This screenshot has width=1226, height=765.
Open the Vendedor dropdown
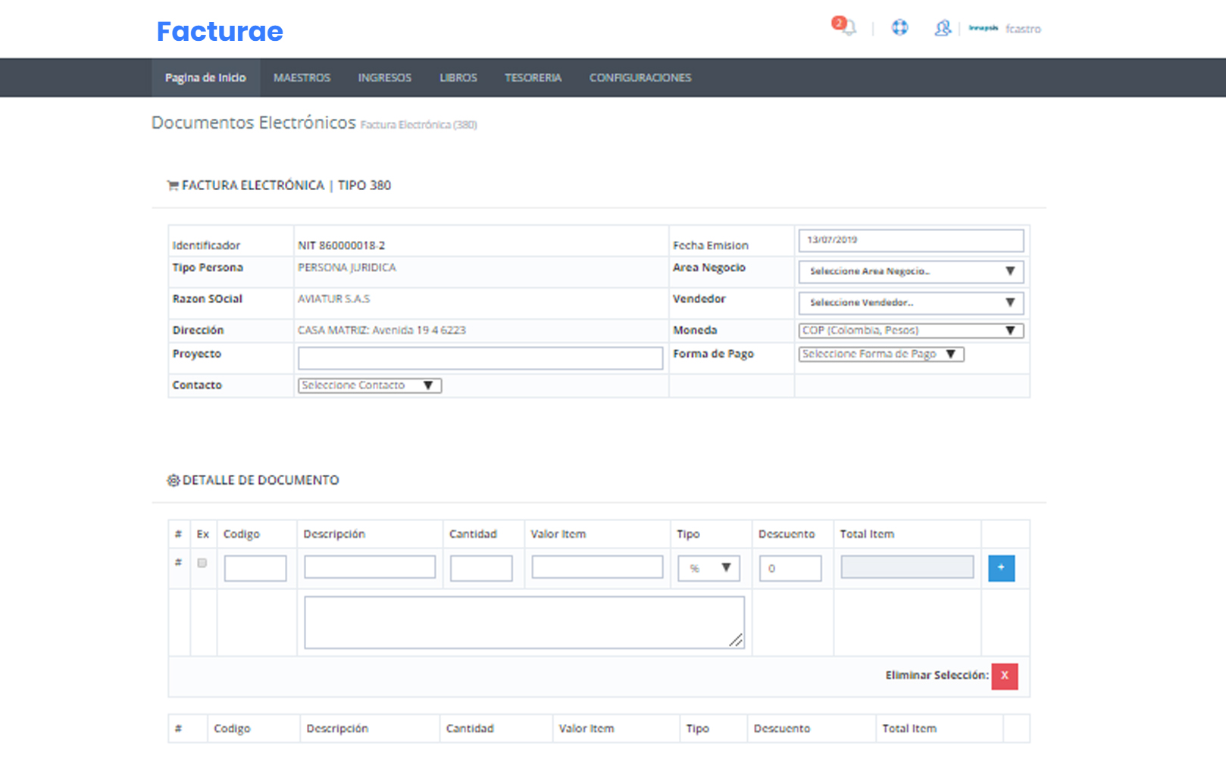[910, 302]
